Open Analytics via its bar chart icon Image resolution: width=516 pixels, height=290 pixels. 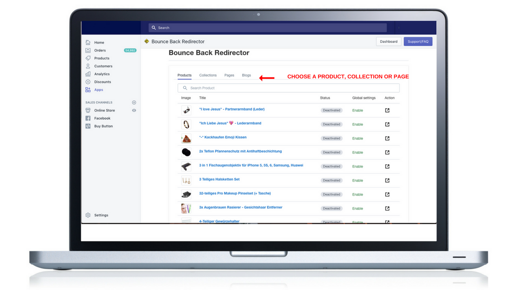[88, 74]
